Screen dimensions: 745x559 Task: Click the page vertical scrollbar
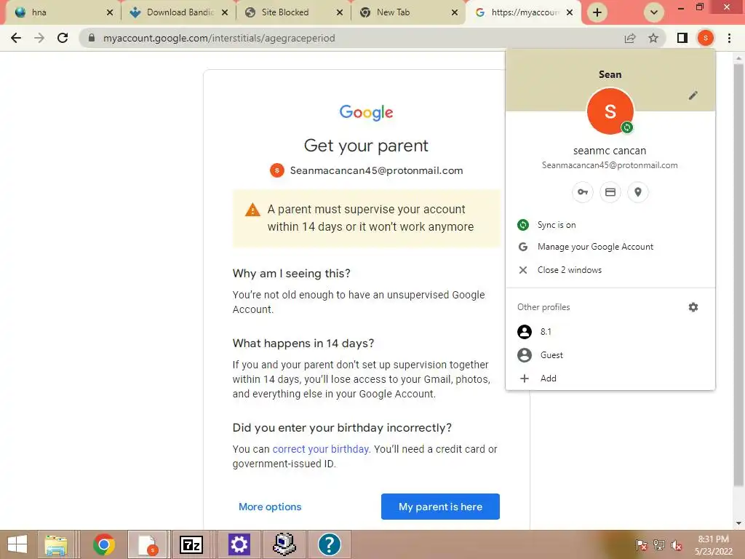click(738, 276)
